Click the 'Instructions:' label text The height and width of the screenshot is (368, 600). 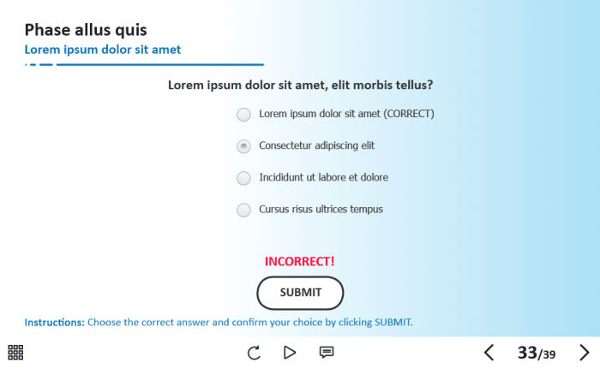pos(55,323)
